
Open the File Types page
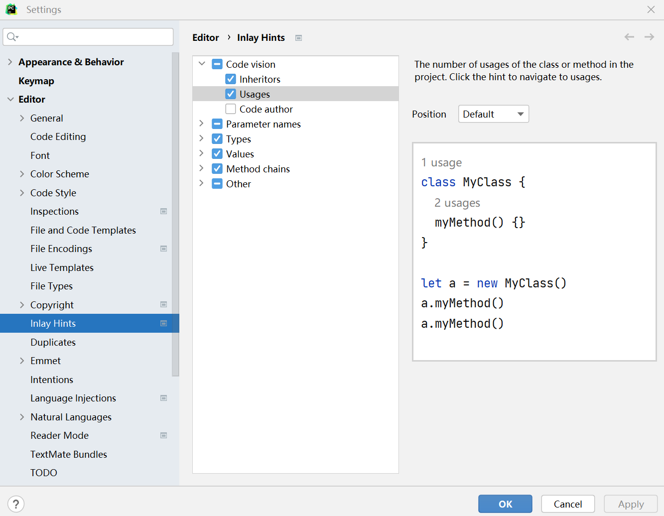pyautogui.click(x=51, y=286)
